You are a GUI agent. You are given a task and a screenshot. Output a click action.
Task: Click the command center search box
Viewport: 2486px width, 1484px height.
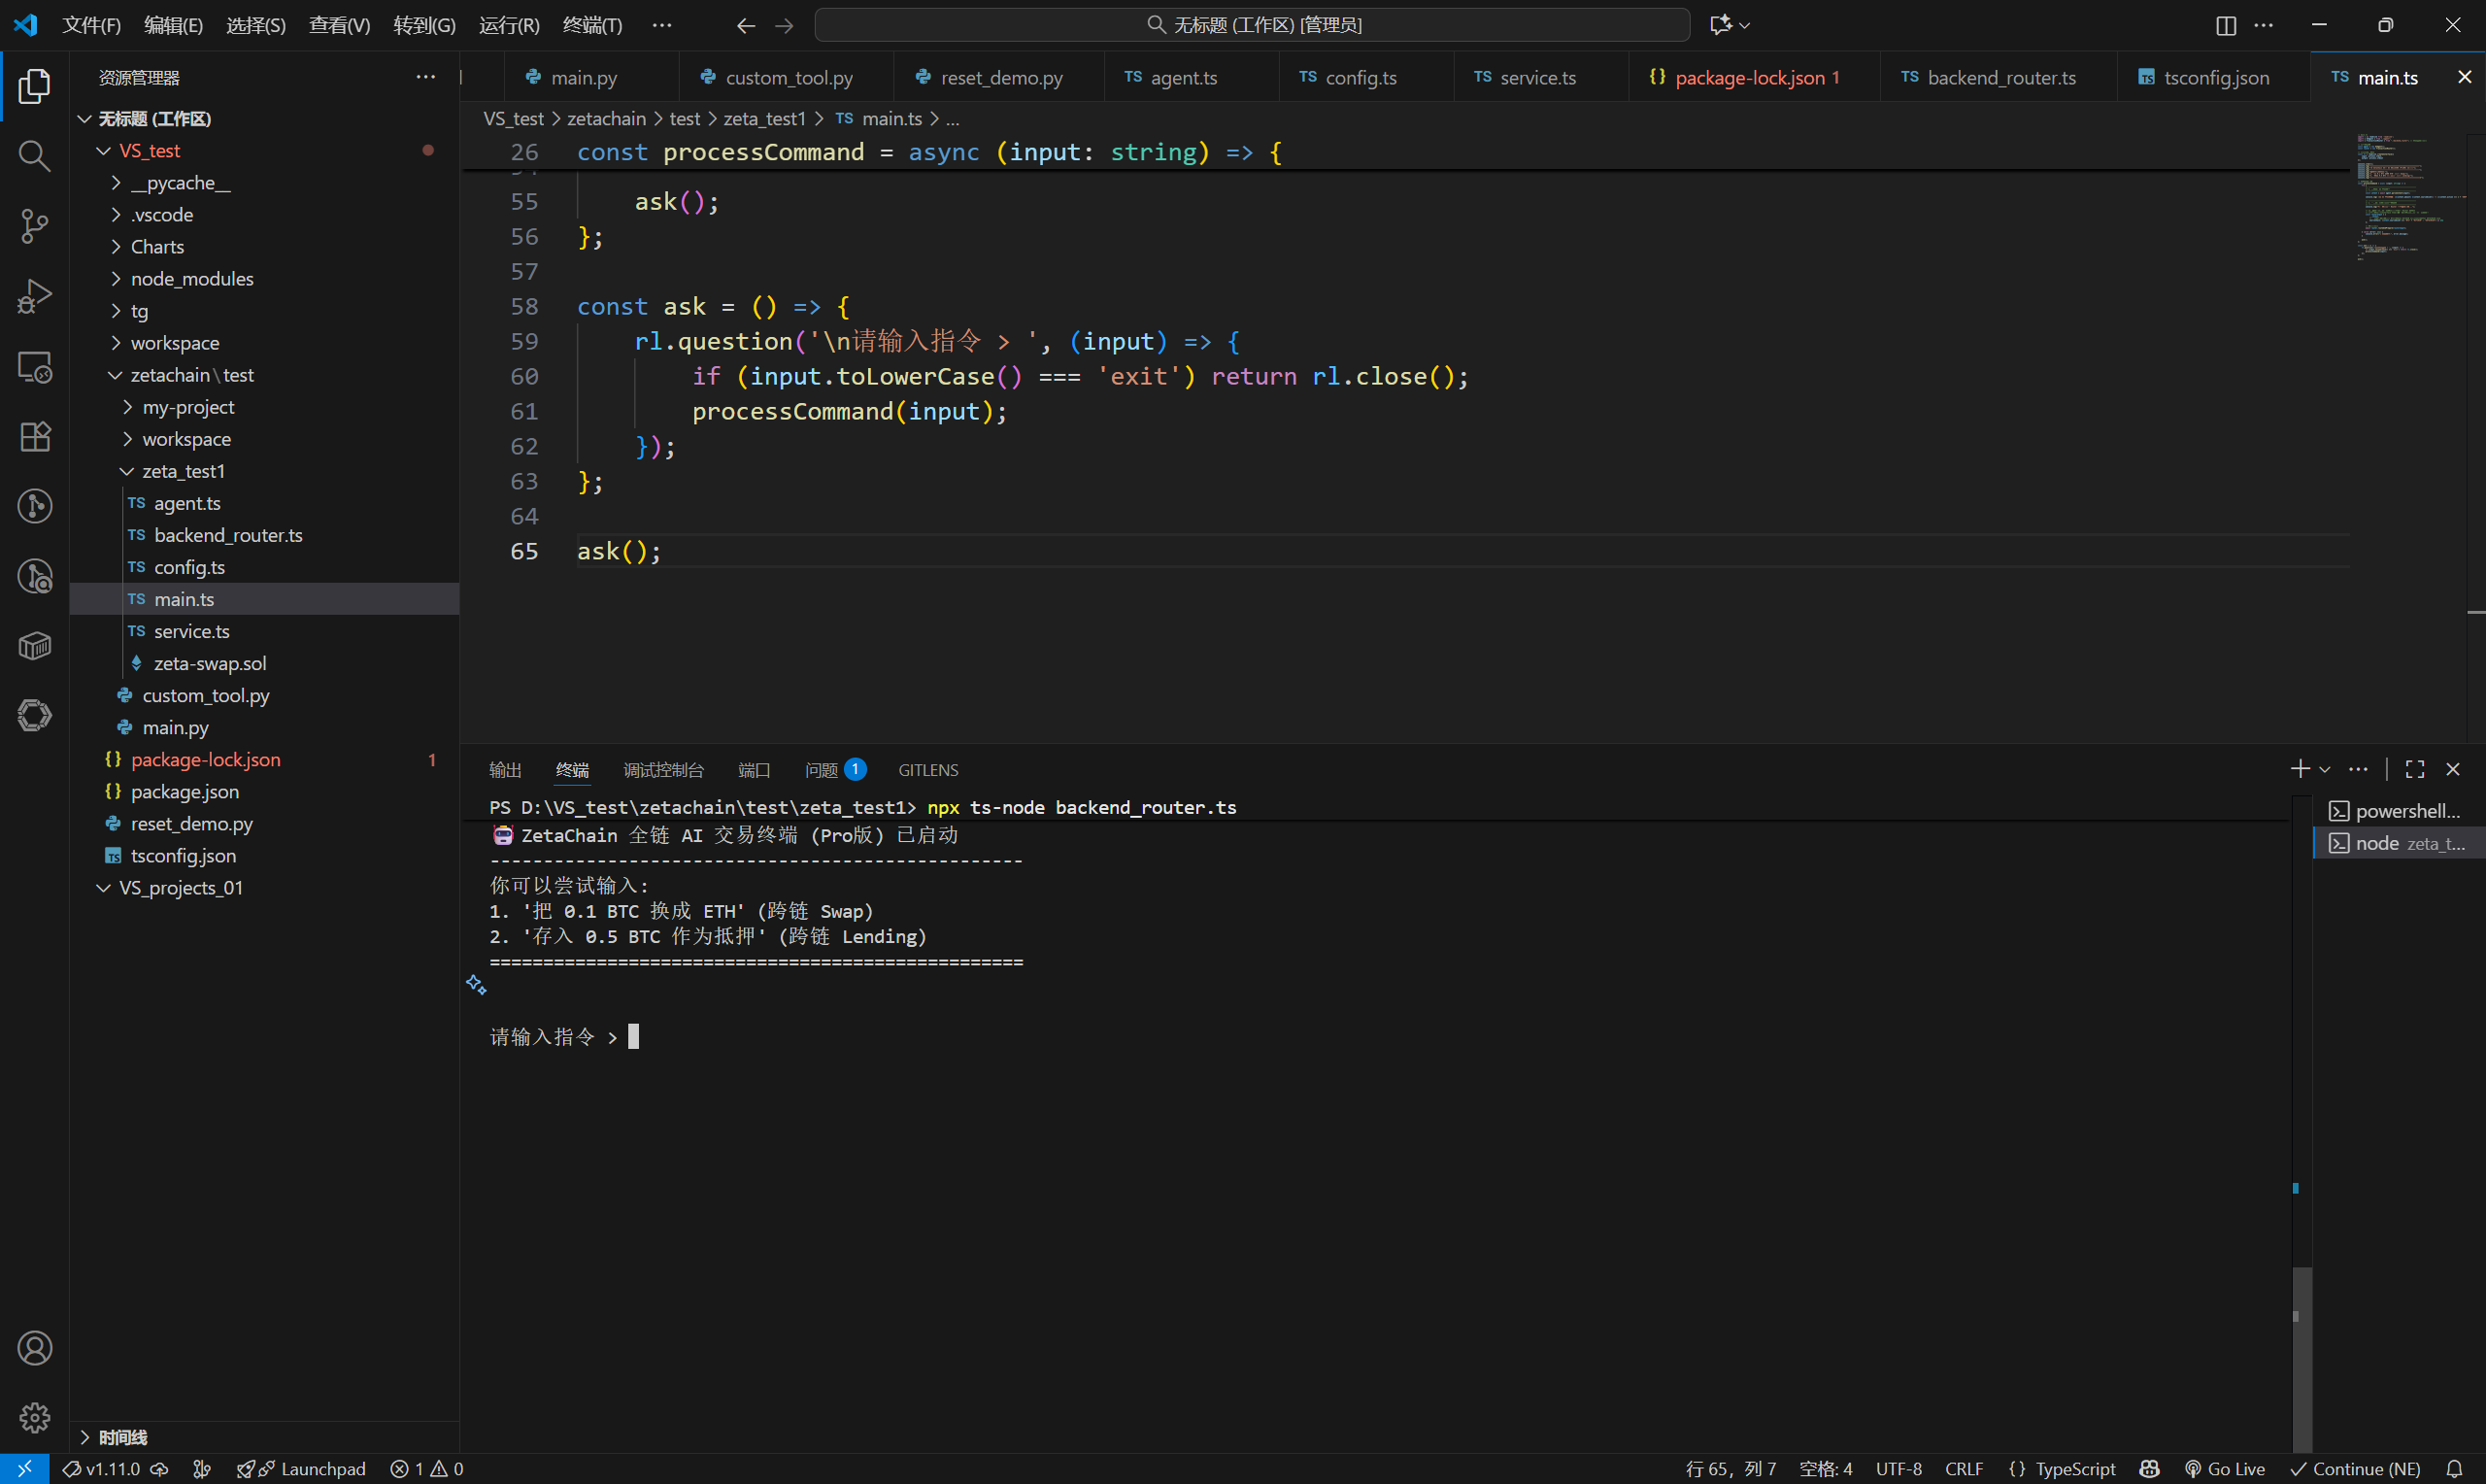1253,25
